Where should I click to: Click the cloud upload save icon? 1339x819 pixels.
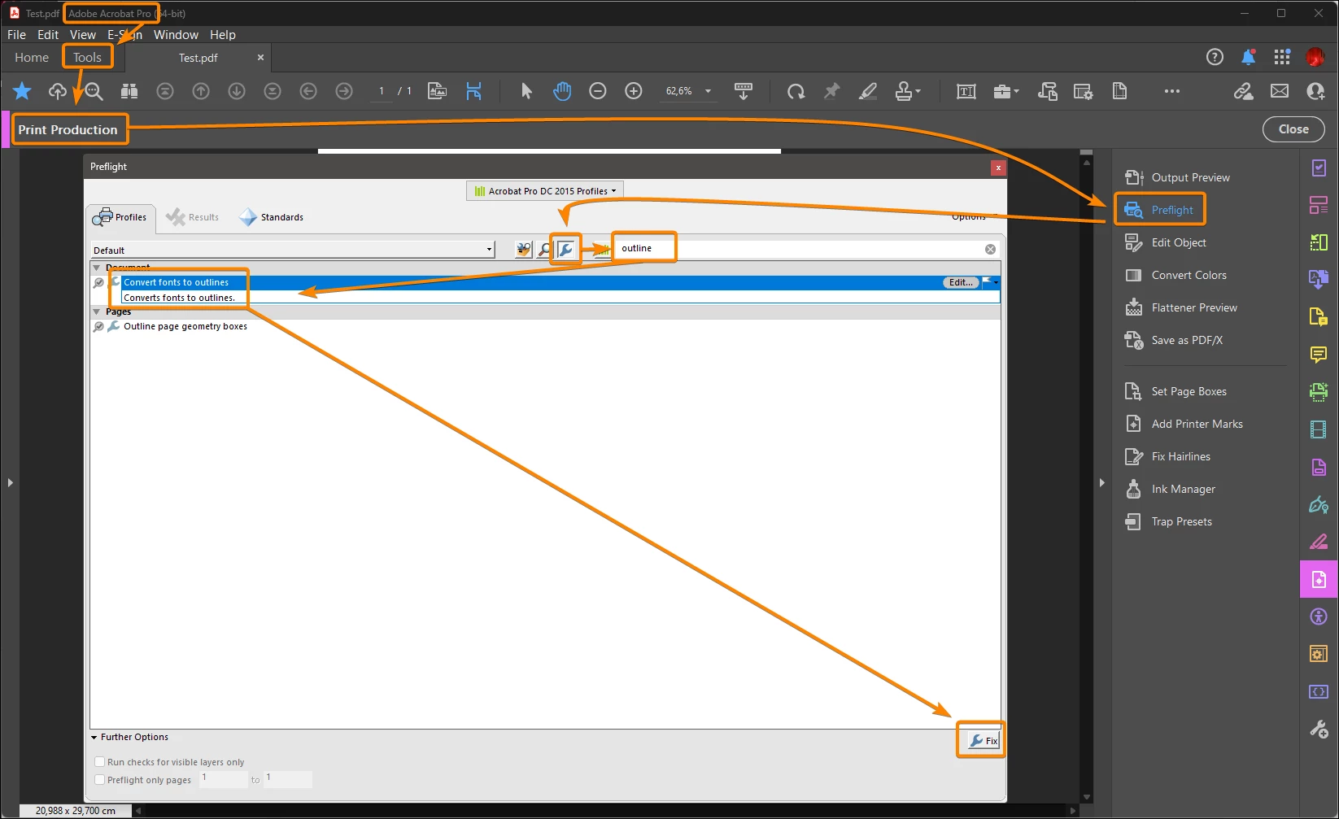pyautogui.click(x=57, y=91)
